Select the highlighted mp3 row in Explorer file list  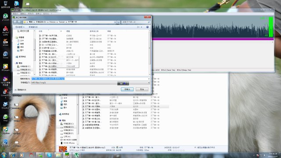pyautogui.click(x=126, y=106)
